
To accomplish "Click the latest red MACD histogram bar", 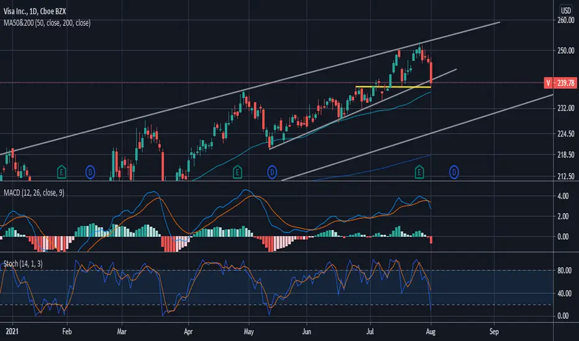I will coord(431,240).
